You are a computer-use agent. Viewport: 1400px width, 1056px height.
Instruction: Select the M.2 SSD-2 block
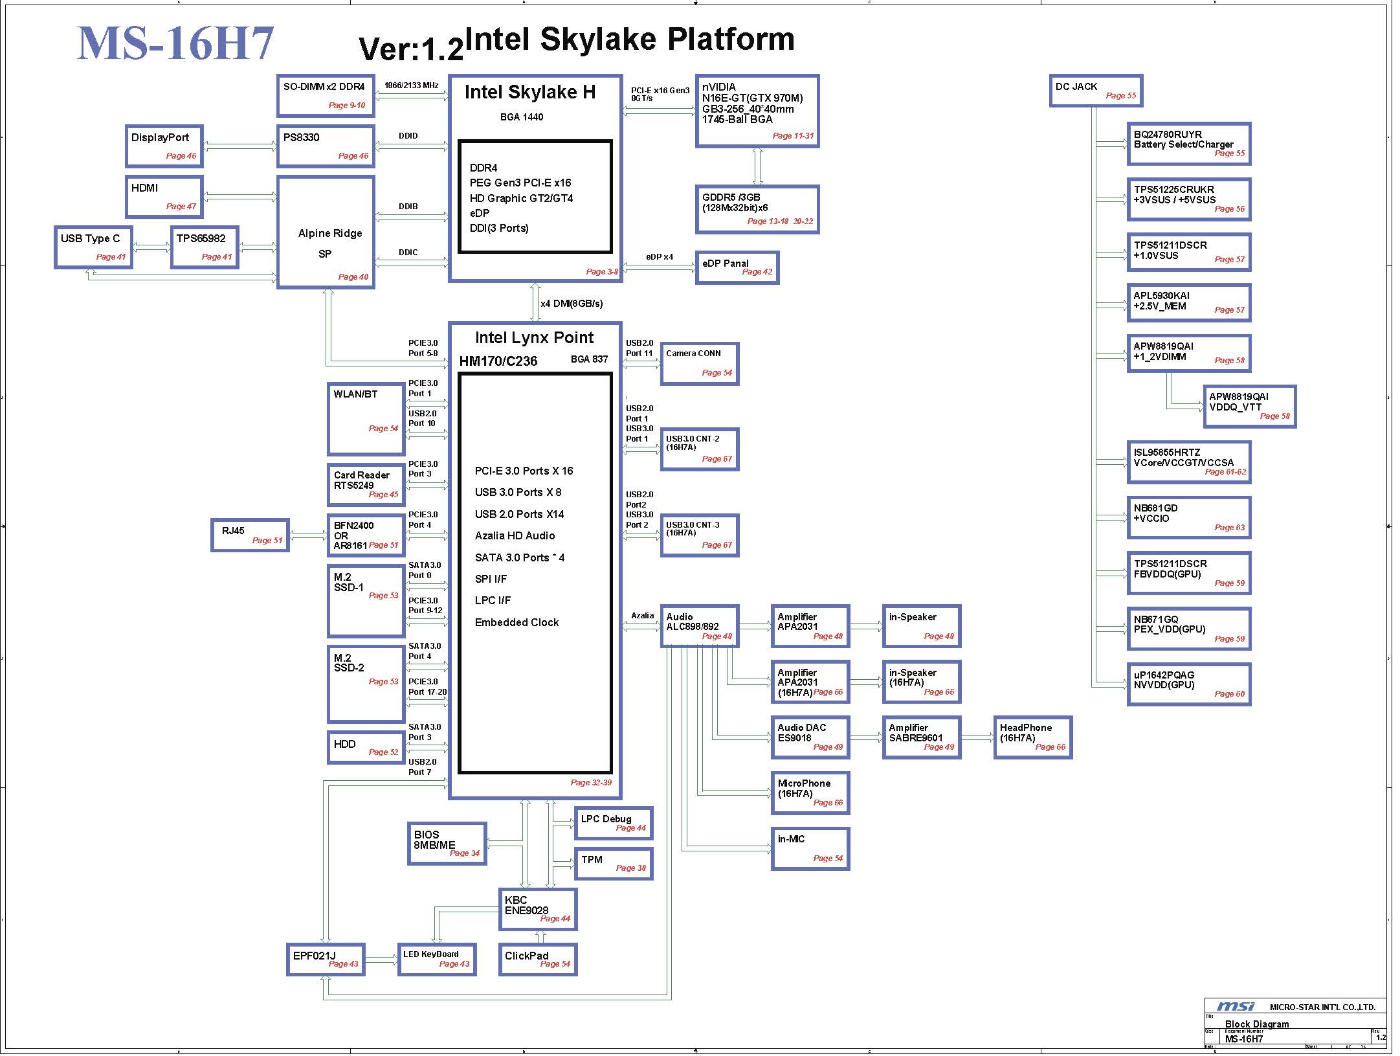(366, 684)
